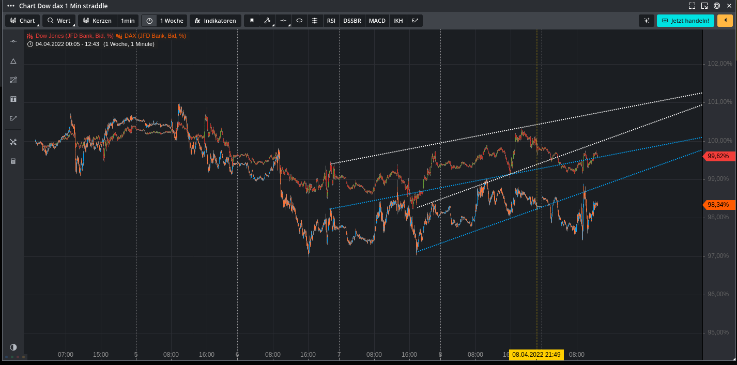Screen dimensions: 737x365
Task: Open the triangle shape tool in sidebar
Action: 13,61
